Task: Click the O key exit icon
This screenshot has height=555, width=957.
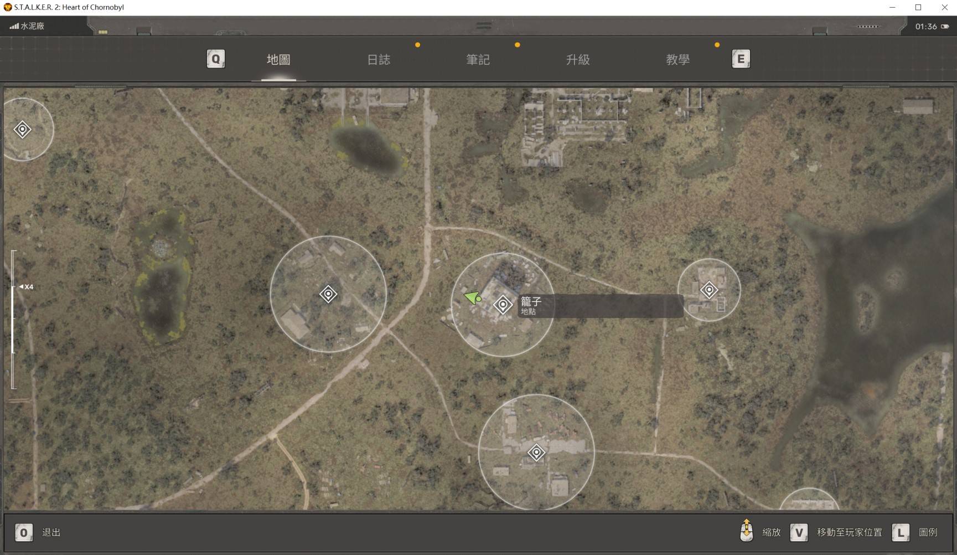Action: (x=24, y=532)
